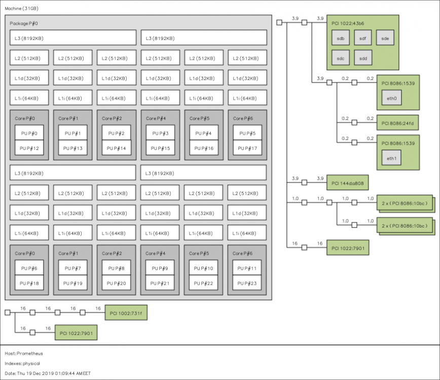Select the PU P#12 box
Image resolution: width=440 pixels, height=380 pixels.
[x=29, y=147]
